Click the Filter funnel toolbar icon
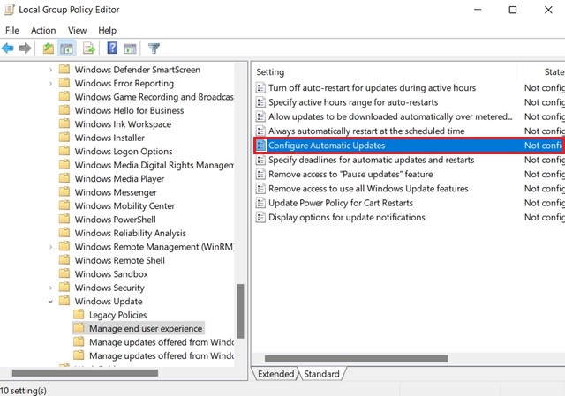Viewport: 565px width, 396px height. pos(154,49)
